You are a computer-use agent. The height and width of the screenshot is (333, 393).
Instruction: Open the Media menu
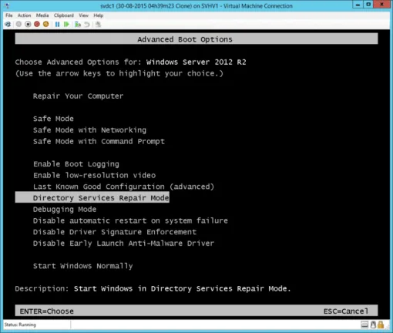pyautogui.click(x=42, y=15)
